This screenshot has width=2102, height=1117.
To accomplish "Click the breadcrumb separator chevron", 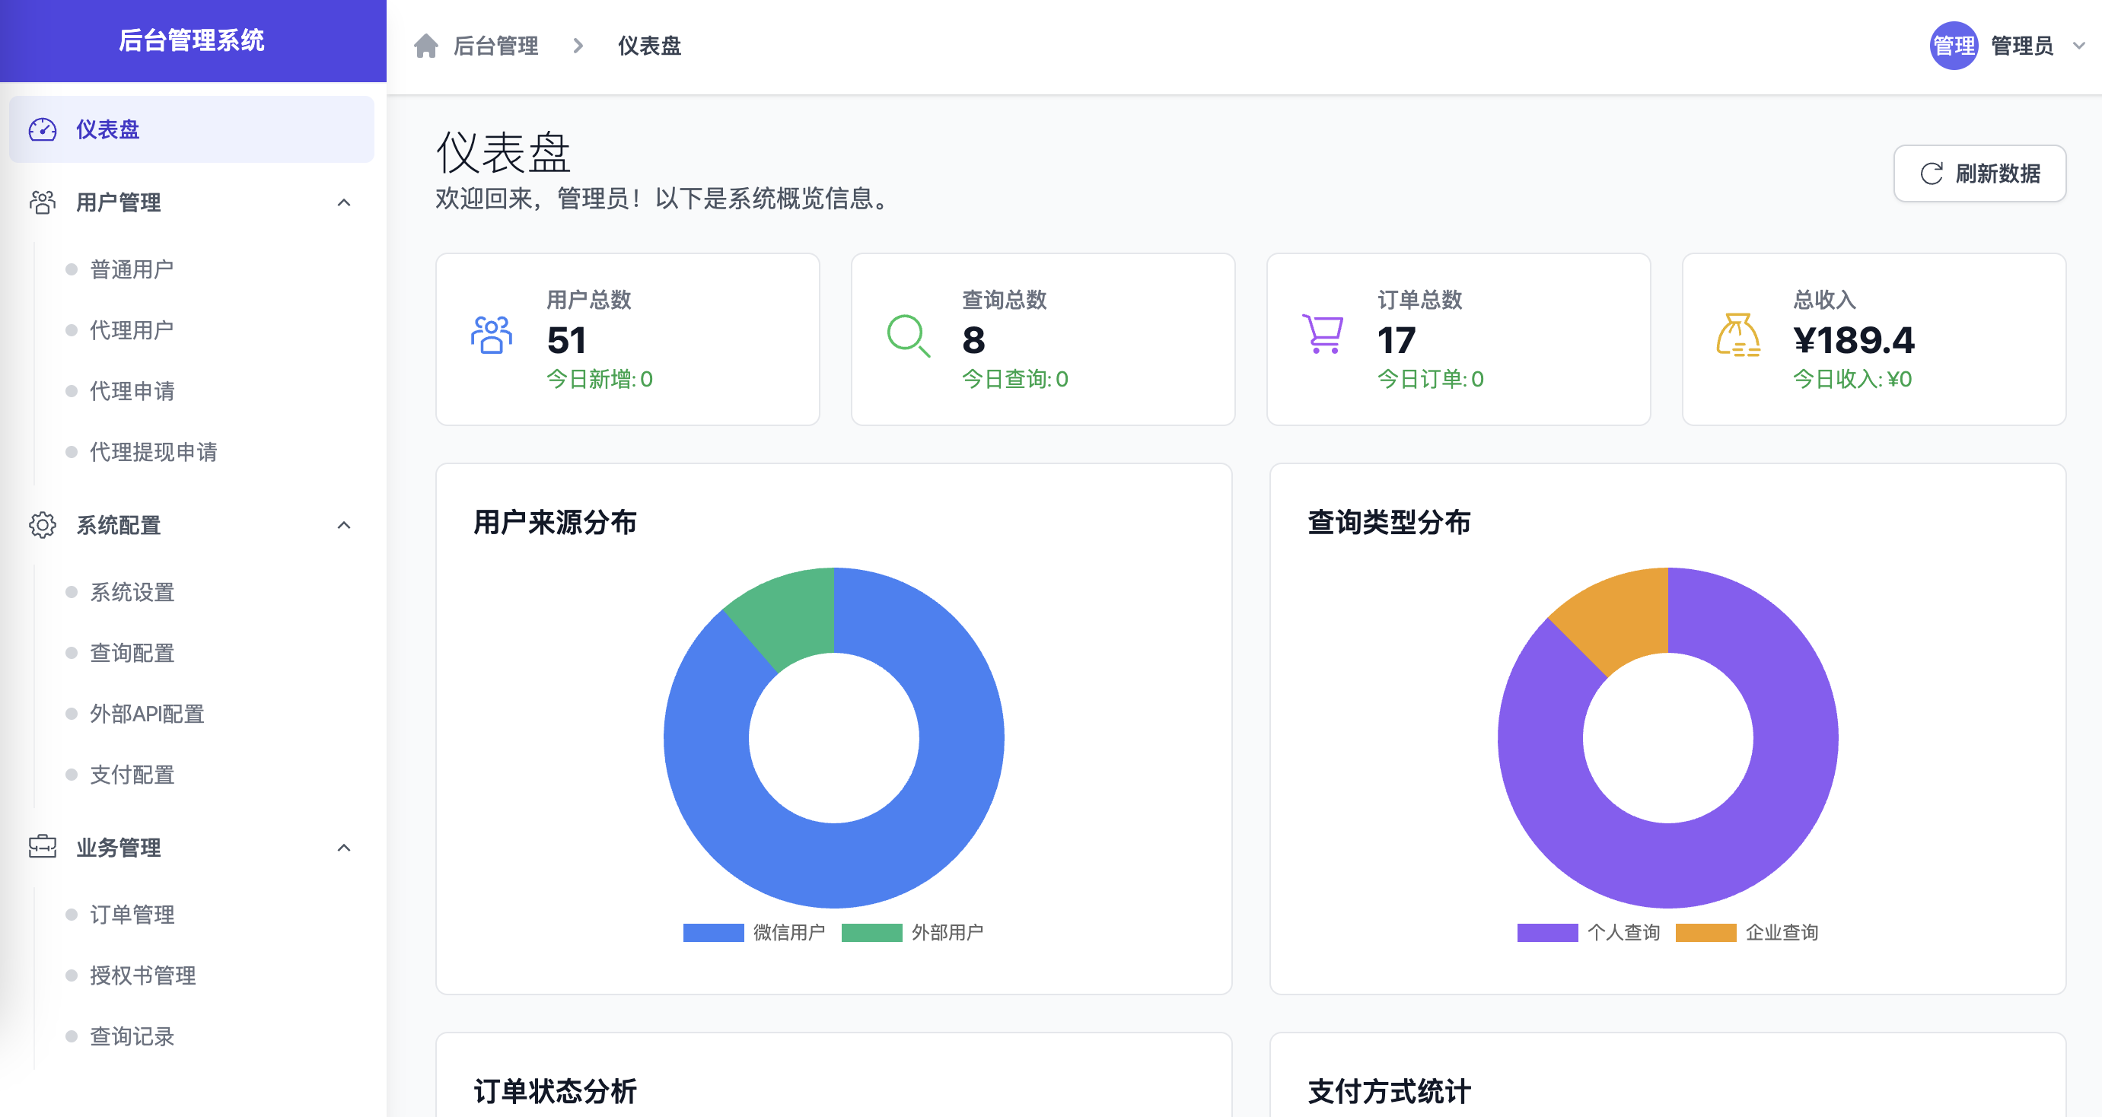I will tap(578, 46).
